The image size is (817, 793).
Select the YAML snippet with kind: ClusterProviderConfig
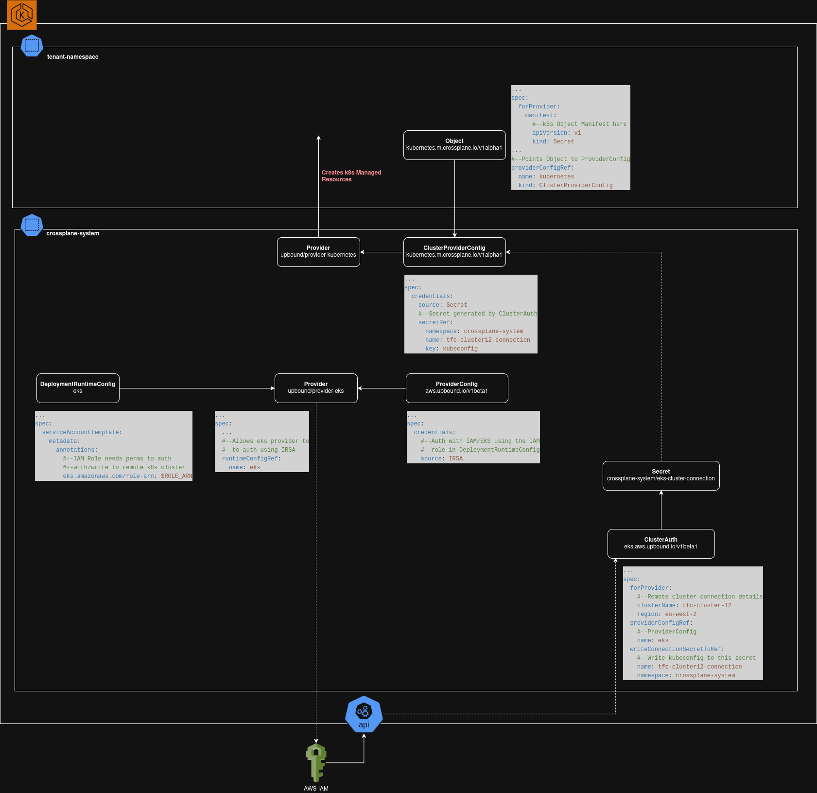(571, 138)
